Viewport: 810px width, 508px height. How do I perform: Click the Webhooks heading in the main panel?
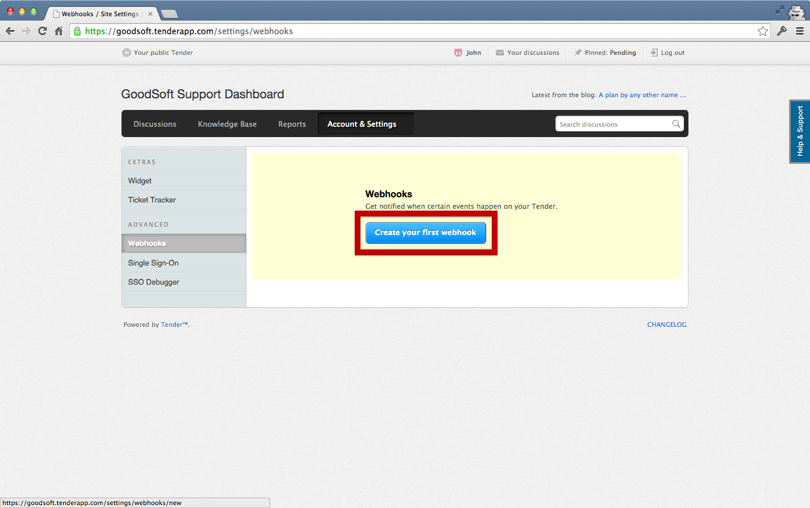pyautogui.click(x=389, y=194)
